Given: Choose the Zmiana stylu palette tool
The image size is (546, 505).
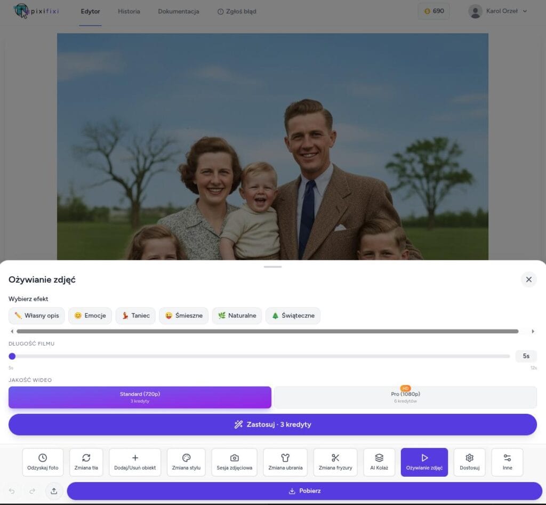Looking at the screenshot, I should click(186, 462).
